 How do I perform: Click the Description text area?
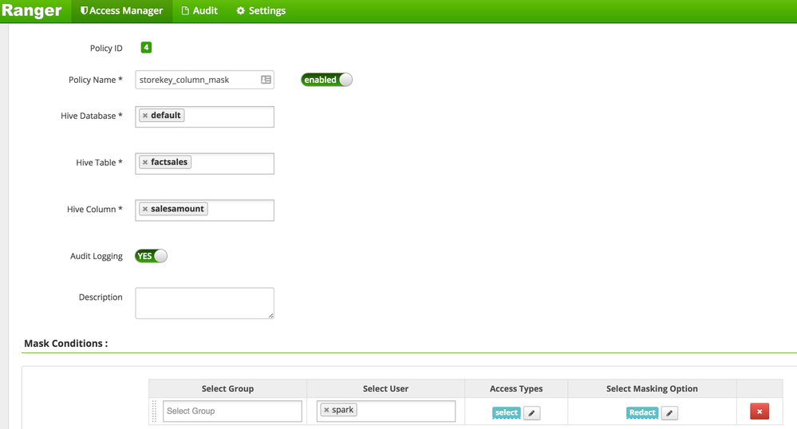[204, 304]
